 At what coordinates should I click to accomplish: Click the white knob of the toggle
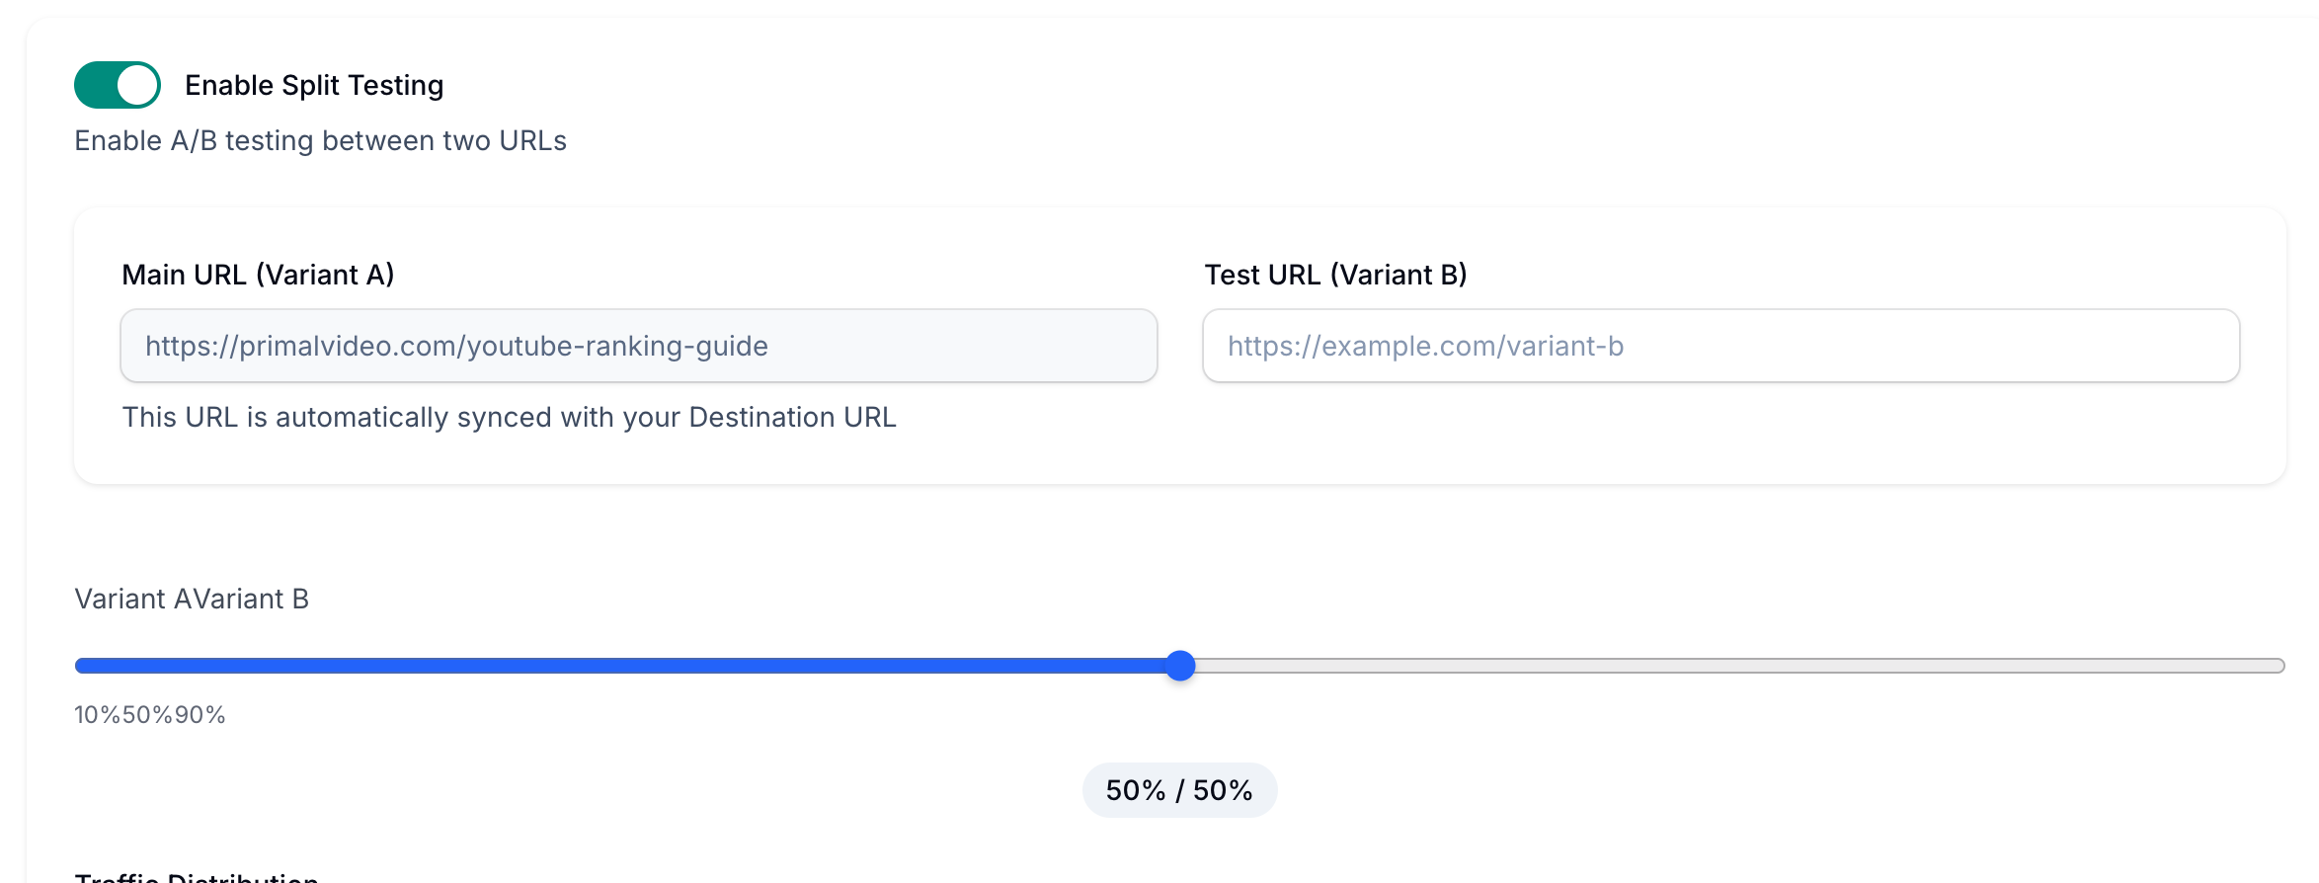[138, 85]
